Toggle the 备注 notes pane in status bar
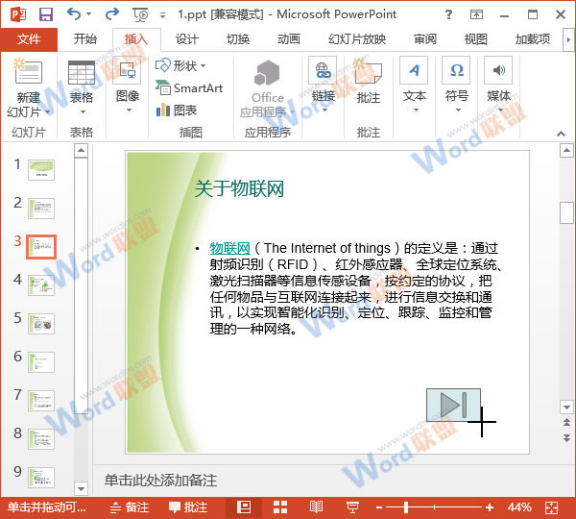Screen dimensions: 576x519 tap(130, 507)
